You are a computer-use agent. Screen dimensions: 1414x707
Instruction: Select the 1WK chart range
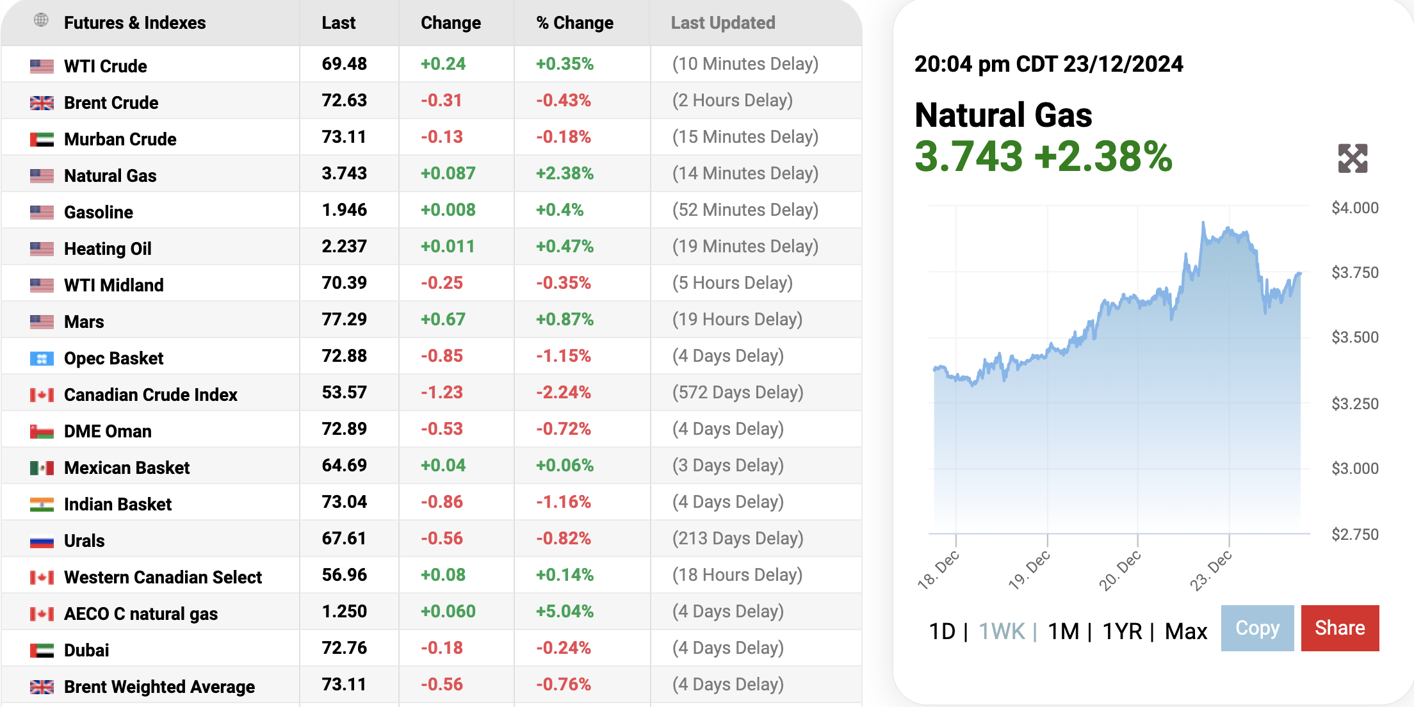[x=1002, y=631]
